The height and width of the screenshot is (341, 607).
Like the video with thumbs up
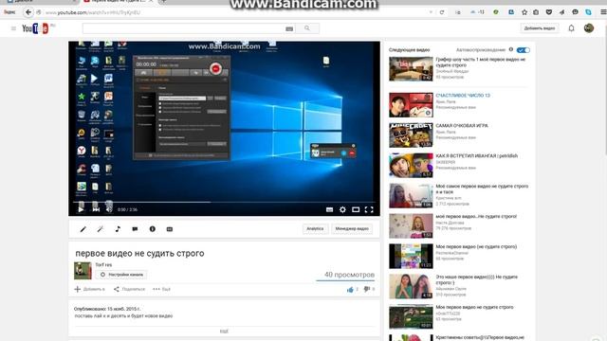350,290
